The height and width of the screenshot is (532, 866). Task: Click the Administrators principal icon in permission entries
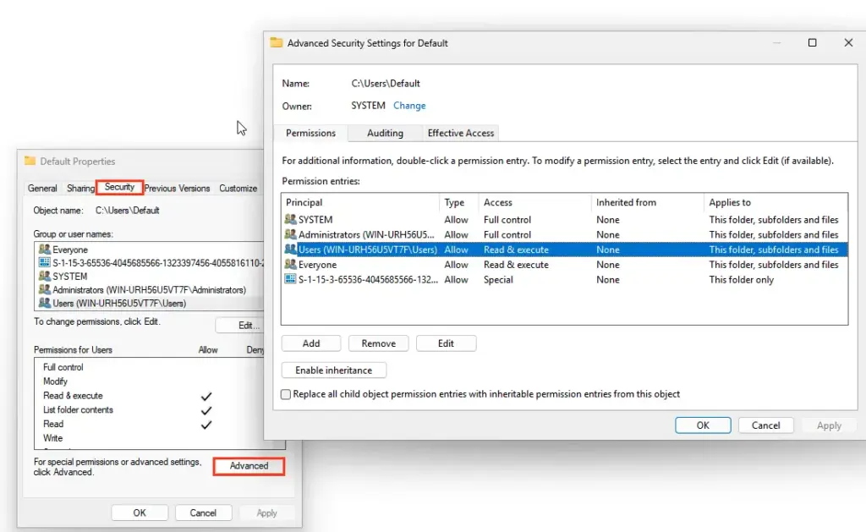tap(291, 235)
